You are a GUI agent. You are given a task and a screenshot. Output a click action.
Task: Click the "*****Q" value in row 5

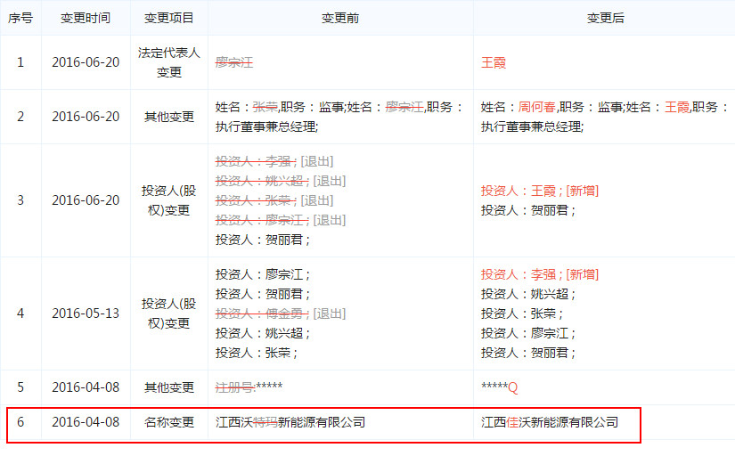coord(499,387)
